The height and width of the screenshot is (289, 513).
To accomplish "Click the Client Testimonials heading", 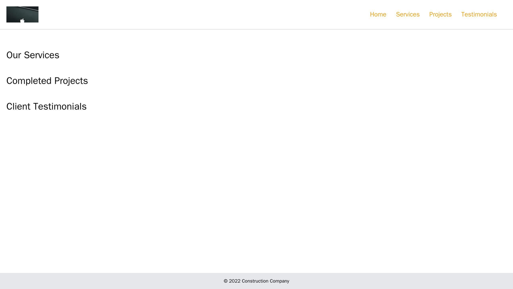I will 46,107.
